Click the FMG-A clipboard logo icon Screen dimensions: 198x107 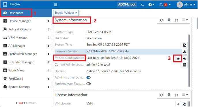5,4
